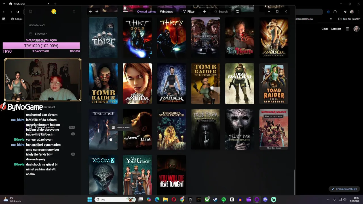Open the True Fear cover with shushing face
The height and width of the screenshot is (204, 363).
(x=240, y=129)
